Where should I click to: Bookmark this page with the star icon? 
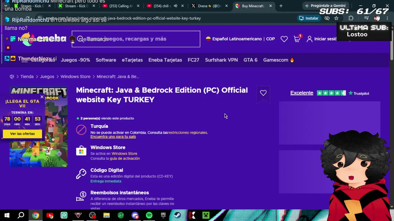(x=336, y=18)
